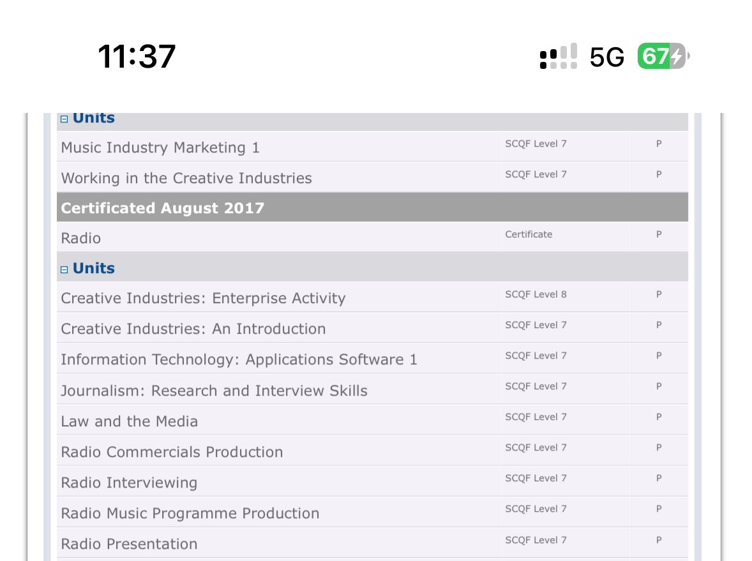Select Creative Industries: Enterprise Activity unit
Viewport: 752px width, 561px height.
tap(372, 297)
